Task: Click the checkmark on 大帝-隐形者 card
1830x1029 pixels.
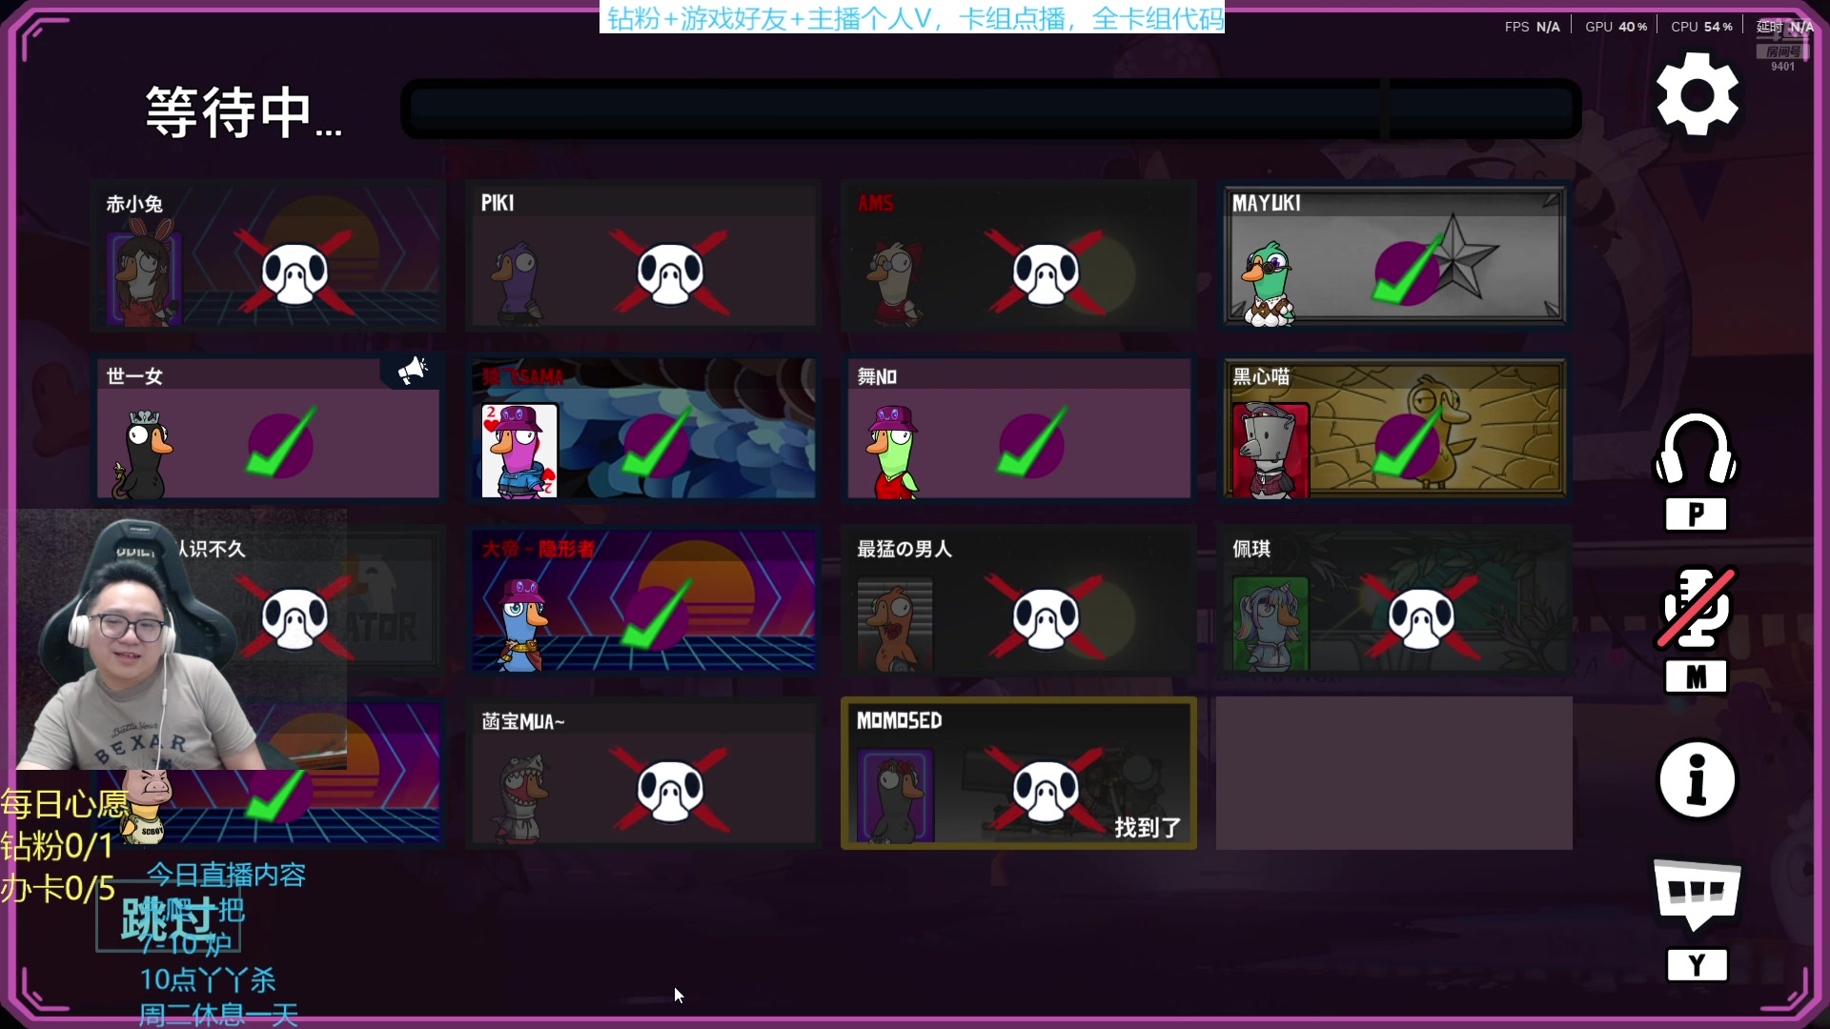Action: click(x=656, y=615)
